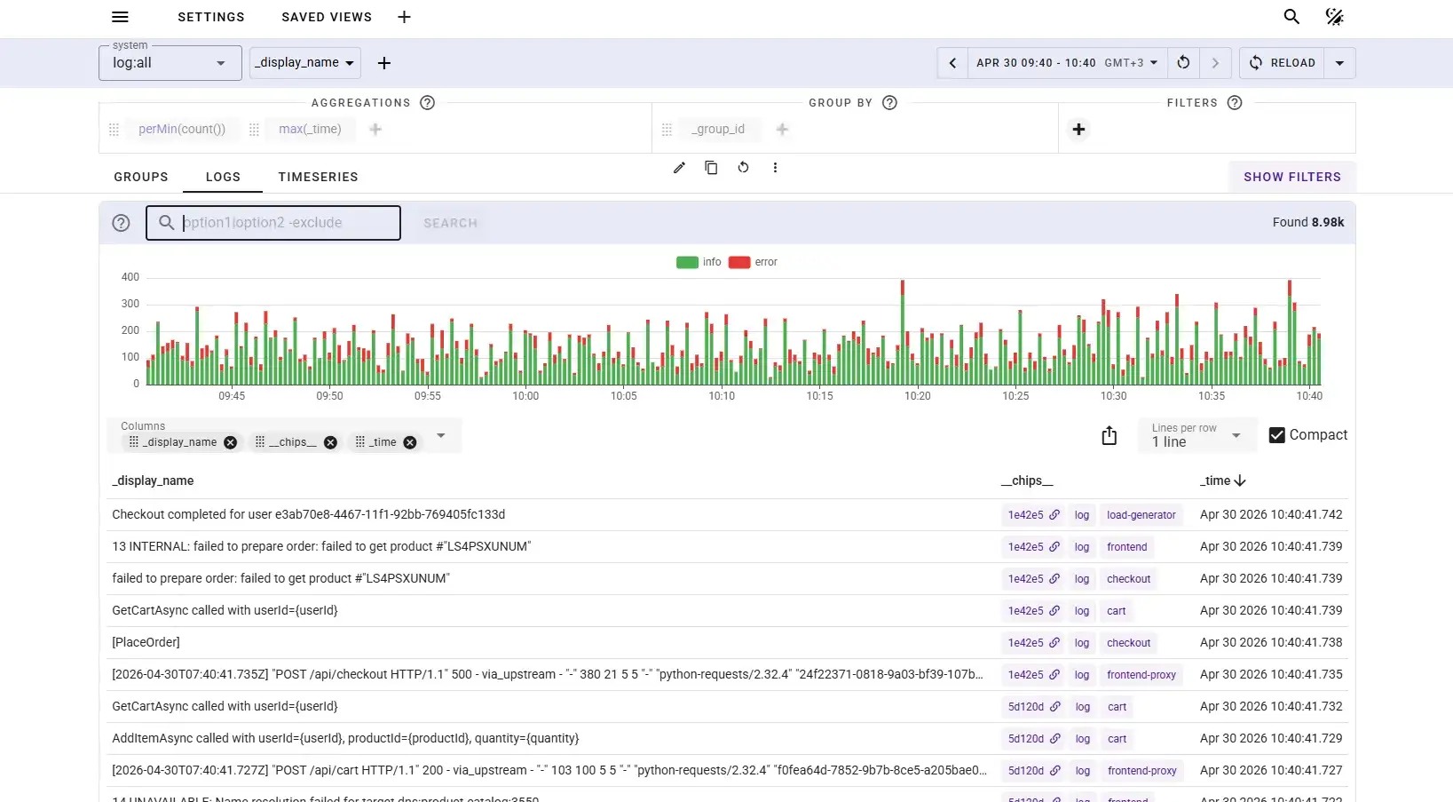1453x802 pixels.
Task: Open the time range selector dropdown
Action: tap(1067, 63)
